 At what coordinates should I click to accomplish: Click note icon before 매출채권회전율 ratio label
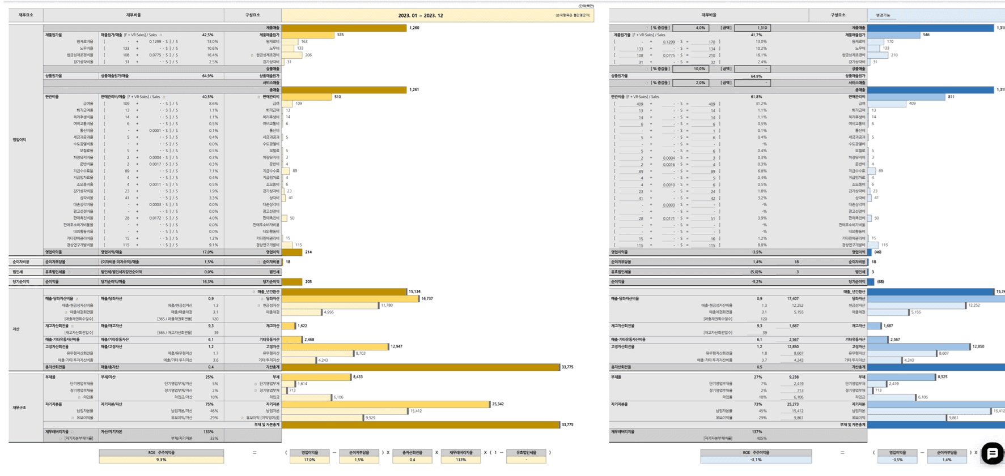pyautogui.click(x=66, y=312)
